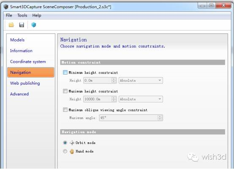Click the 45° maximum angle field
234x169 pixels.
pyautogui.click(x=128, y=118)
